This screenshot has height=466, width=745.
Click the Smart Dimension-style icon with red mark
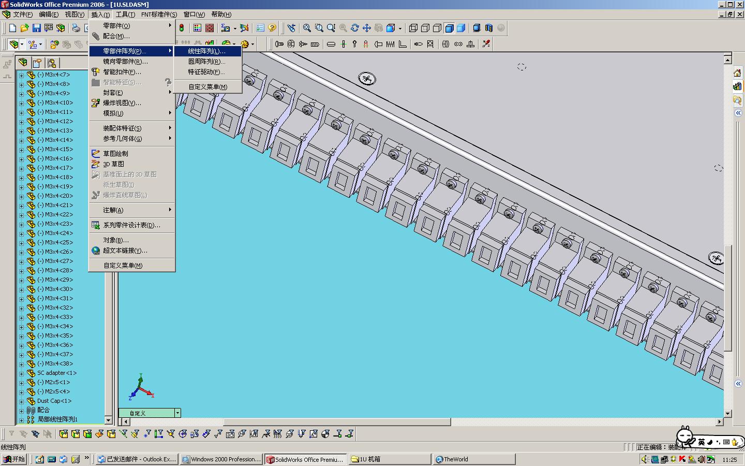click(486, 44)
